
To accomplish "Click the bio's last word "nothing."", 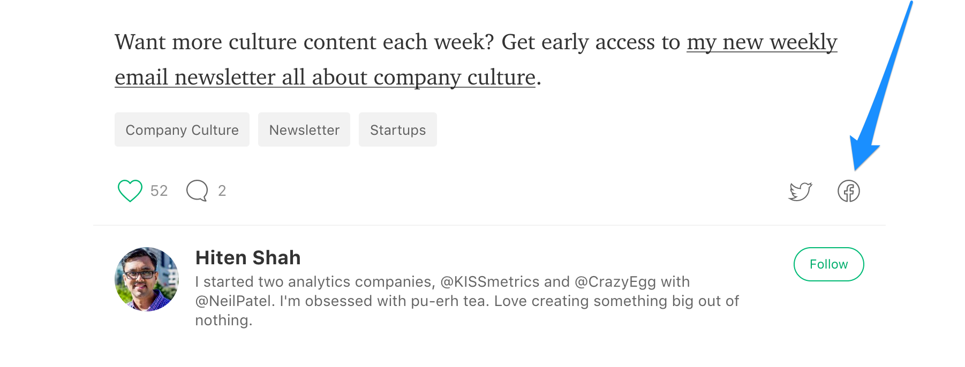I will (223, 320).
